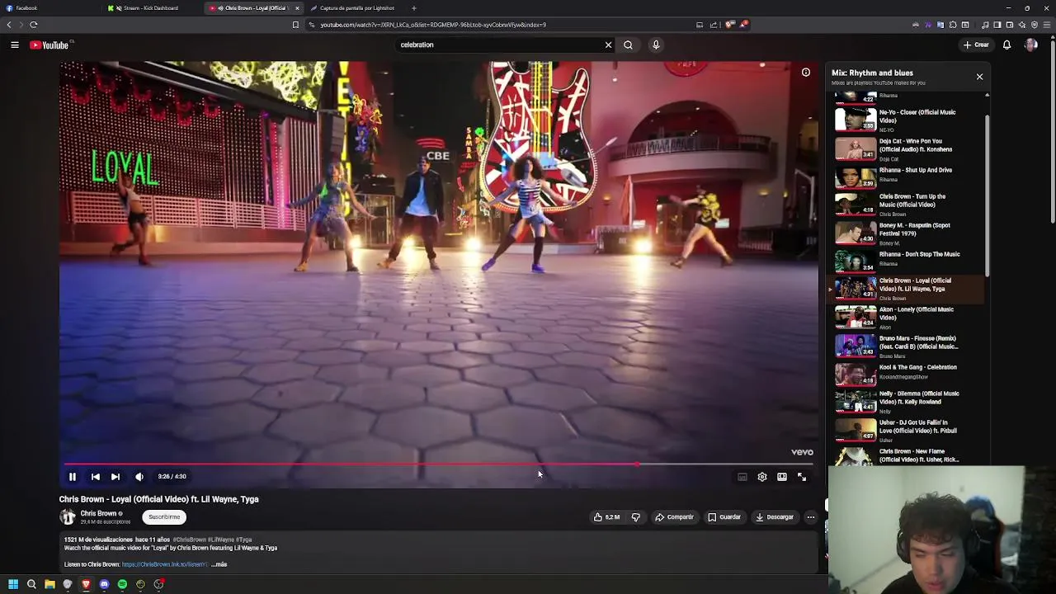Image resolution: width=1056 pixels, height=594 pixels.
Task: Dislike the video with thumbs down
Action: [636, 517]
